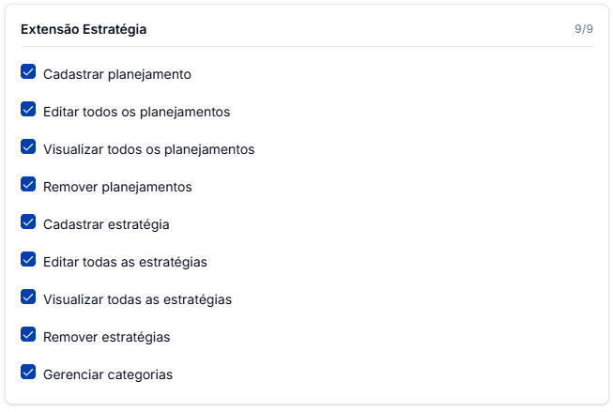Click the Cadastrar planejamento label text
This screenshot has height=412, width=613.
point(117,74)
